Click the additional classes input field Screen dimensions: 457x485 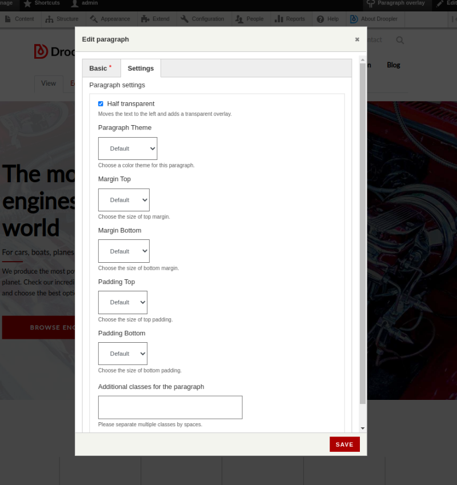click(170, 407)
